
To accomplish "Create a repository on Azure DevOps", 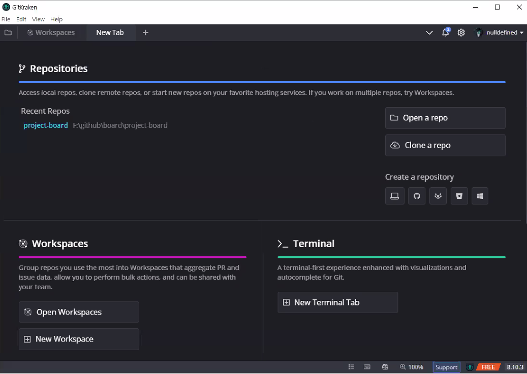I will pyautogui.click(x=480, y=196).
